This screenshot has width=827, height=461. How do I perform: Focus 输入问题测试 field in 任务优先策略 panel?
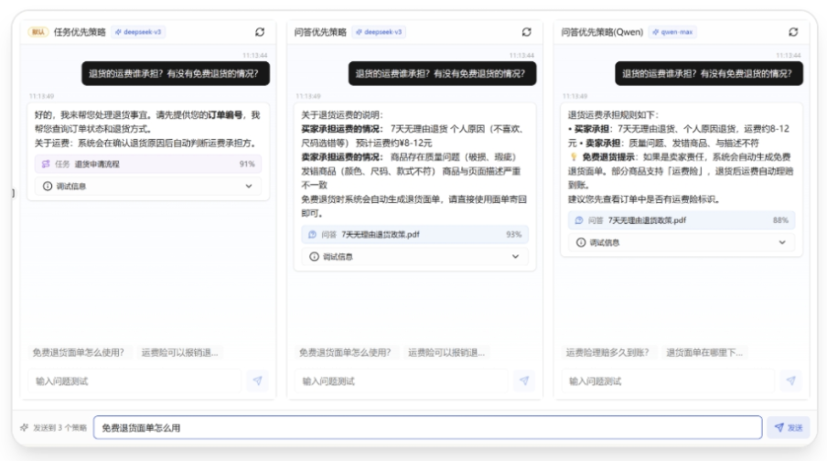pos(134,381)
